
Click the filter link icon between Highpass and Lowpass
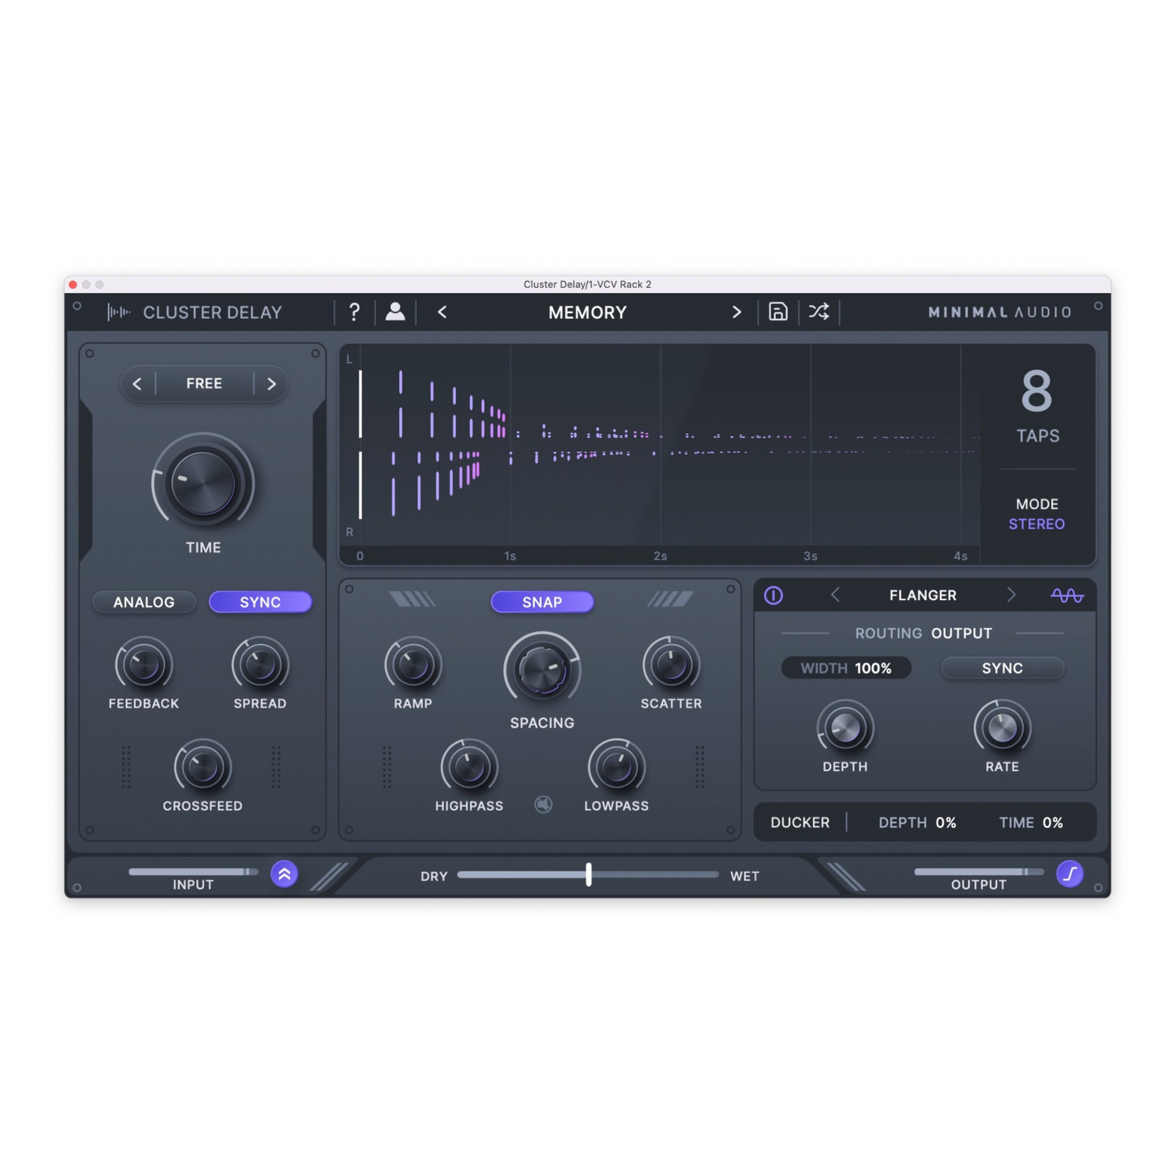coord(543,805)
